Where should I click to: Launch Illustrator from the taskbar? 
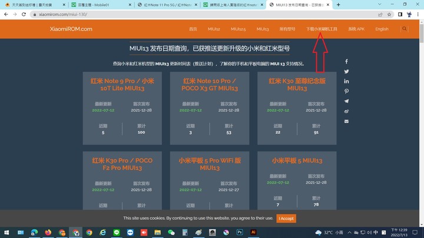point(253,232)
